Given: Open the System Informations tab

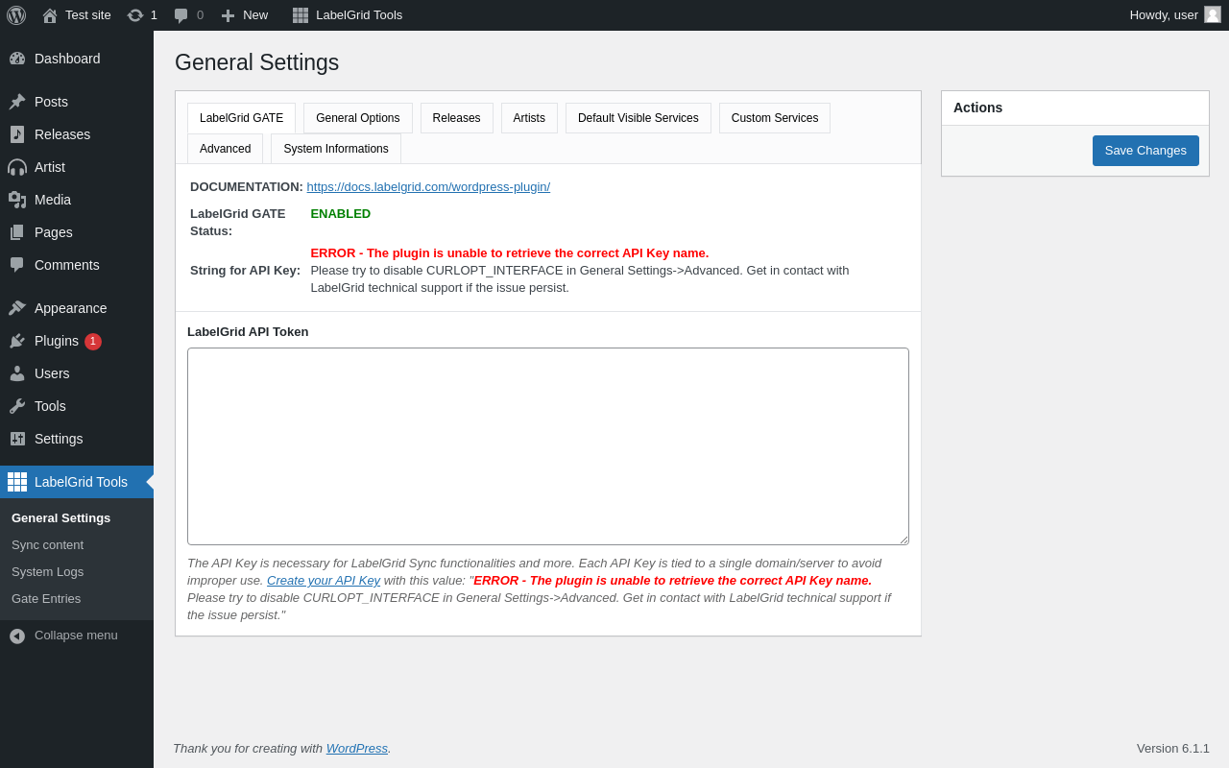Looking at the screenshot, I should tap(335, 149).
